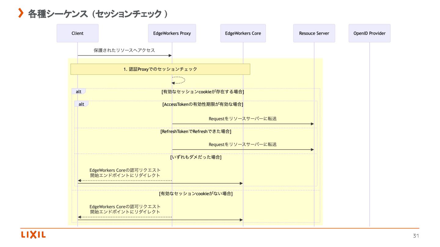Click the orange chevron beside the slide title

(21, 13)
